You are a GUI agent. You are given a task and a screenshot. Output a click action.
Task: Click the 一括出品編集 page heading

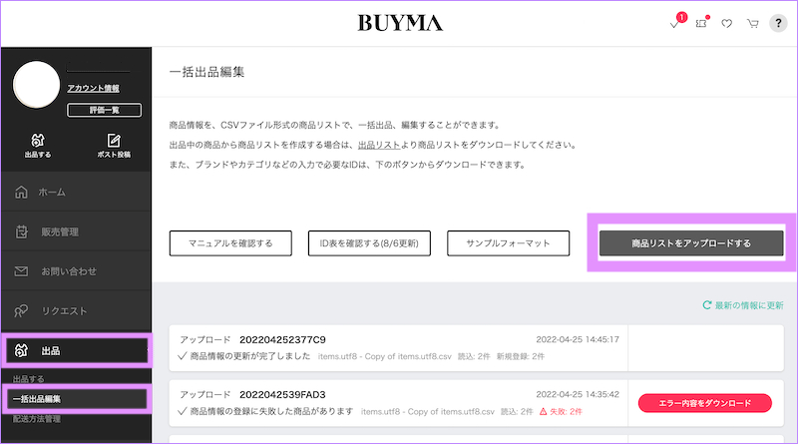207,72
